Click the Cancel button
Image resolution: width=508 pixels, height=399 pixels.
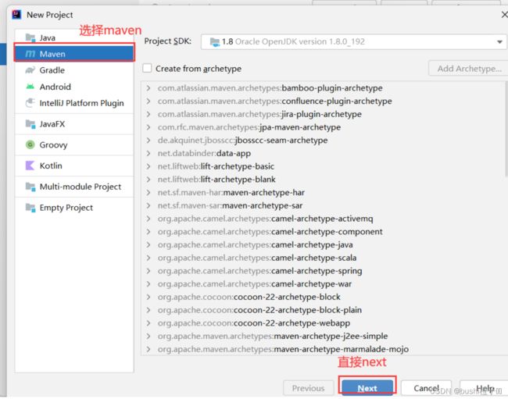click(x=426, y=387)
